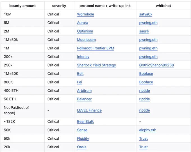
Task: Open the Fei write-up link
Action: coord(79,82)
